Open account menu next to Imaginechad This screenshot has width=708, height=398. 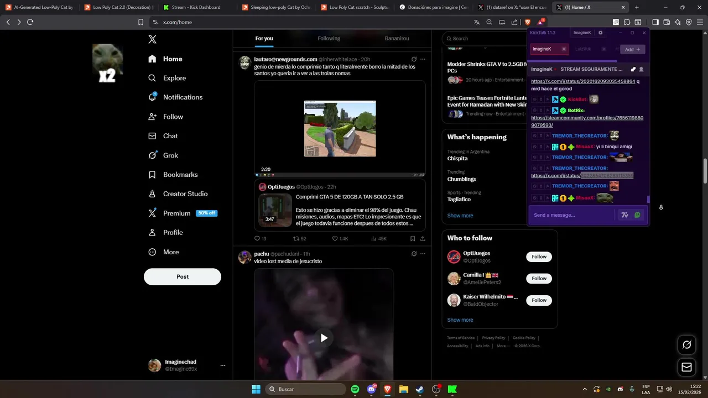point(223,365)
